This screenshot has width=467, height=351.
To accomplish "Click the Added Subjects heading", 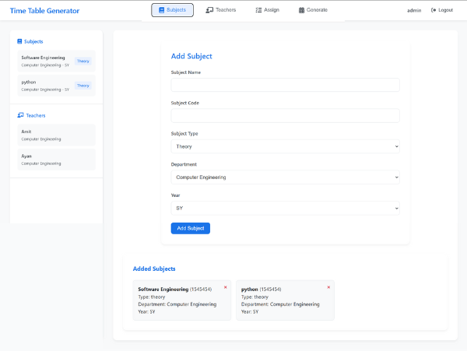I will click(x=154, y=269).
